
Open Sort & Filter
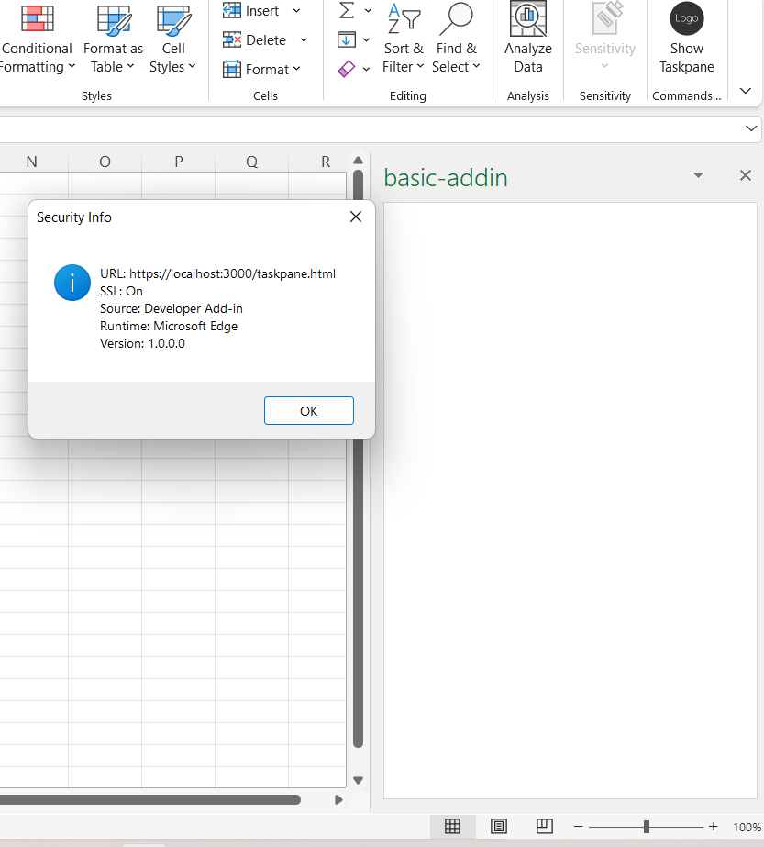click(404, 41)
